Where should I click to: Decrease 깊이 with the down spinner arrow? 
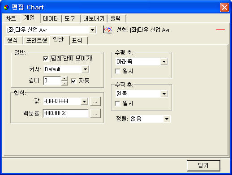point(64,83)
